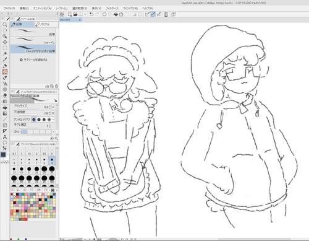
Task: Click the Clear circle icon in command bar
Action: click(104, 14)
